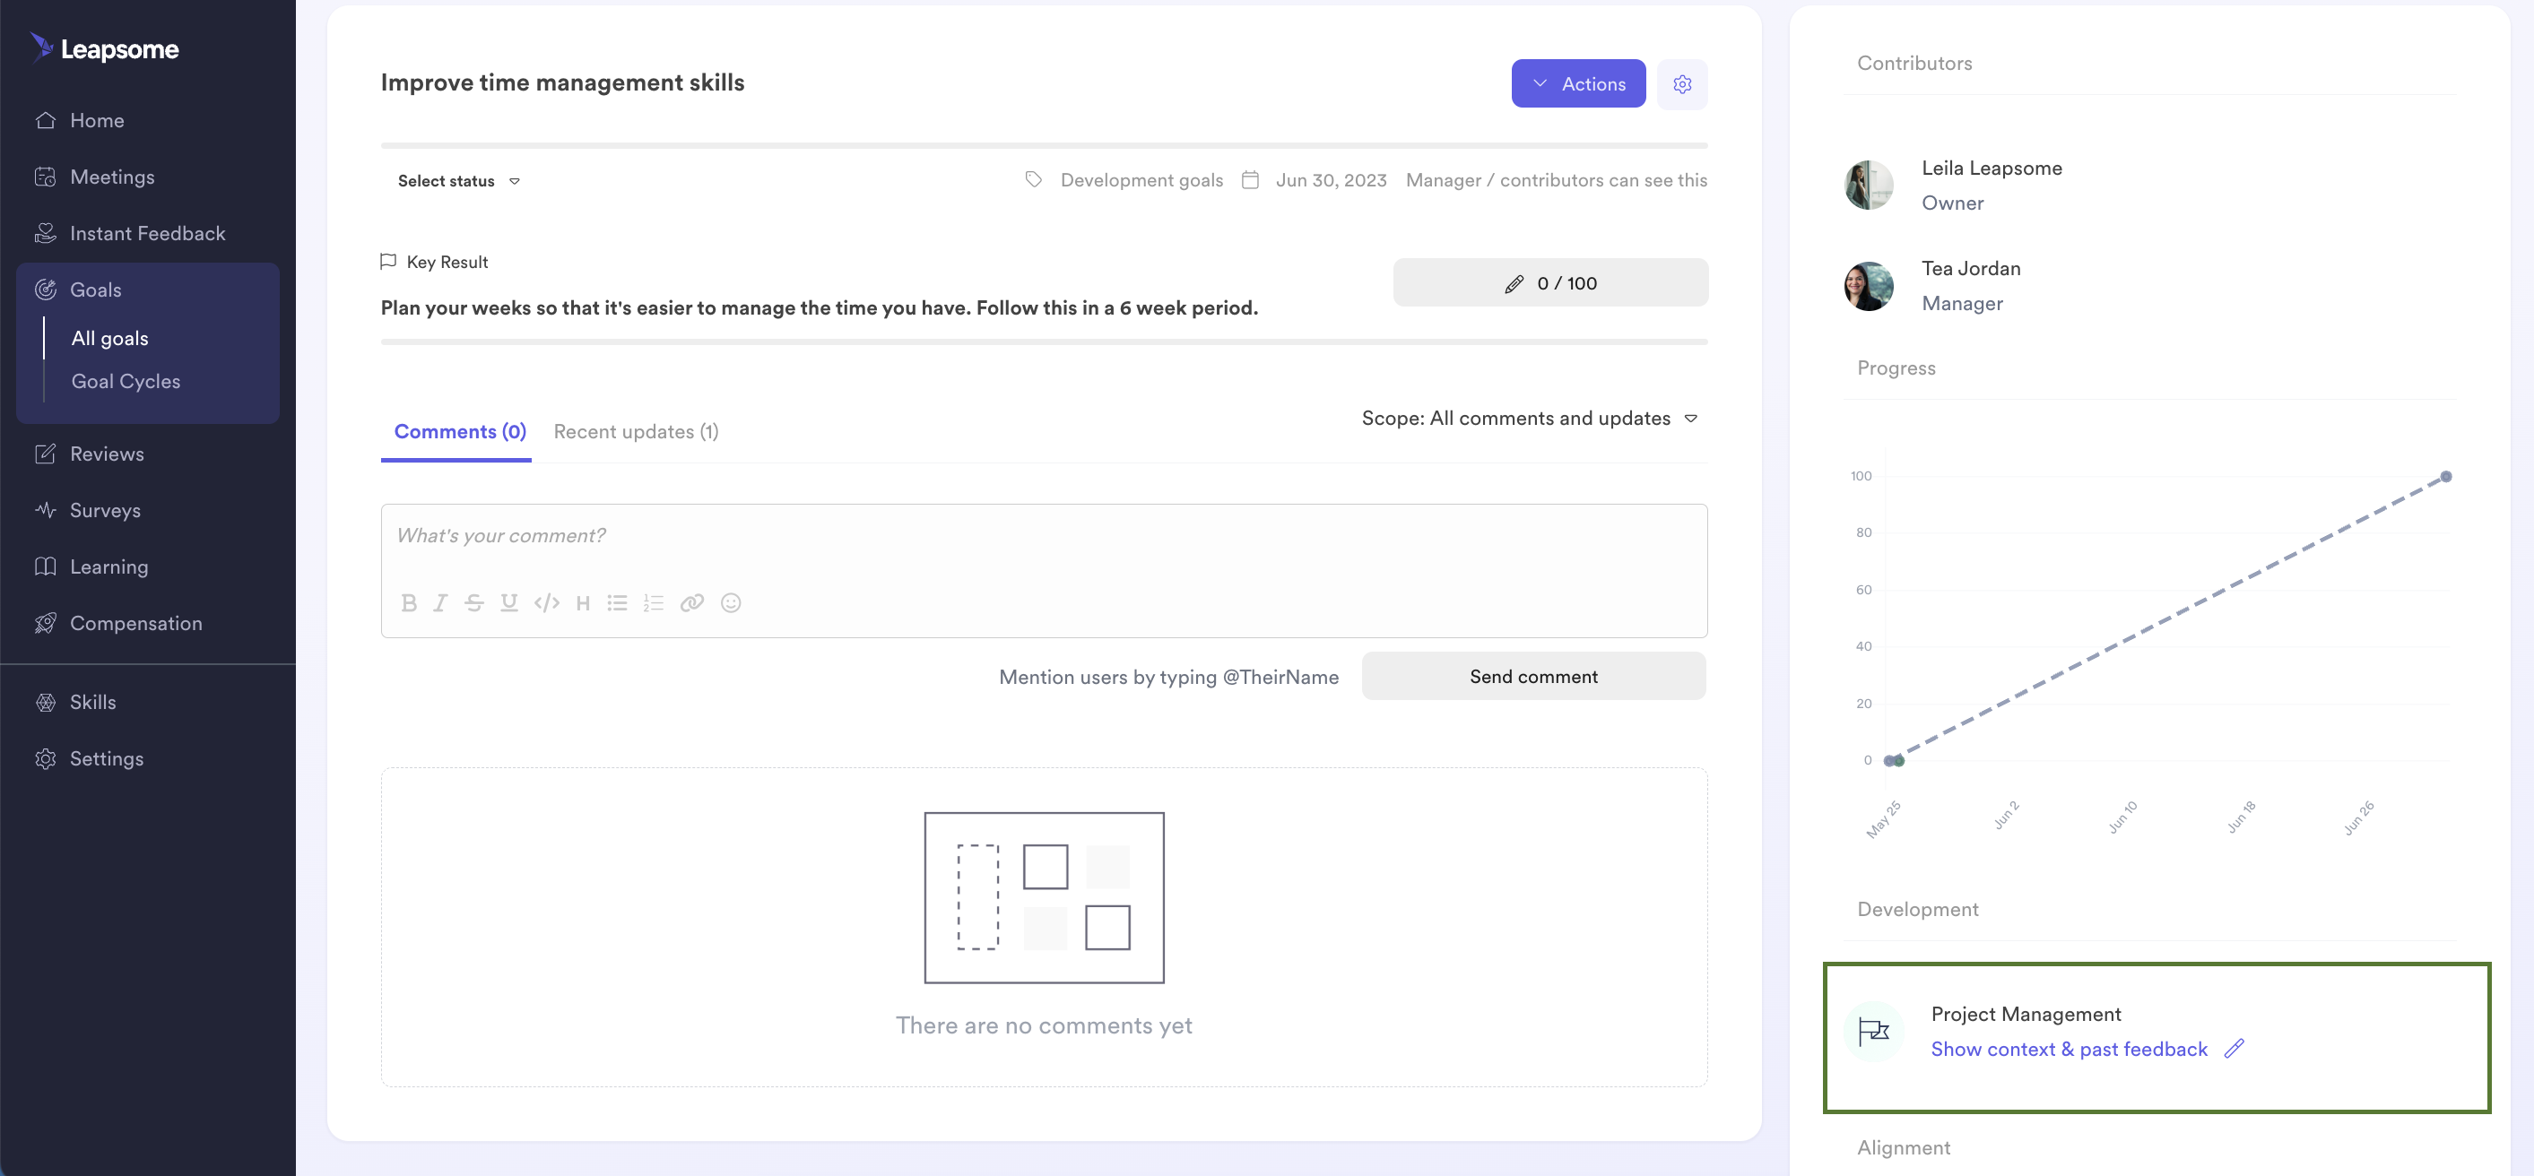
Task: Insert code block icon in comment
Action: 547,602
